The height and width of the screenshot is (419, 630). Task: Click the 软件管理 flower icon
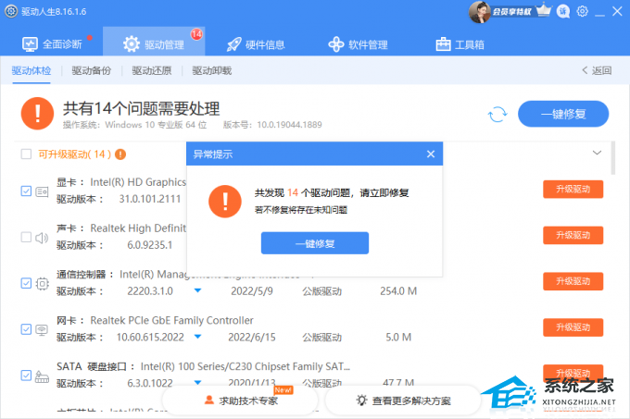tap(336, 44)
